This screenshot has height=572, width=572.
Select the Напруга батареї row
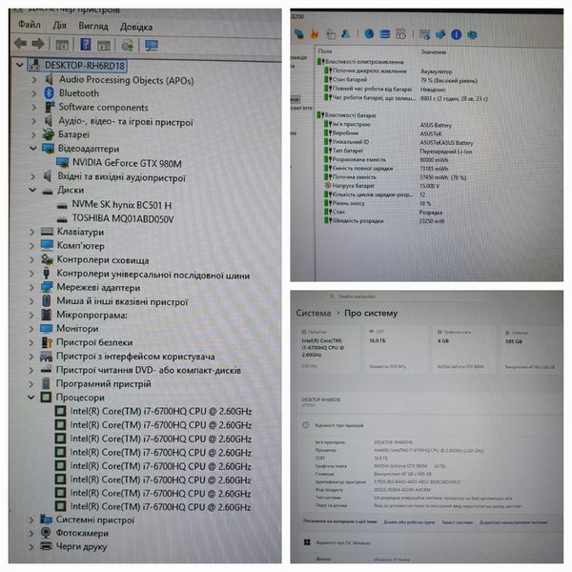pos(381,186)
